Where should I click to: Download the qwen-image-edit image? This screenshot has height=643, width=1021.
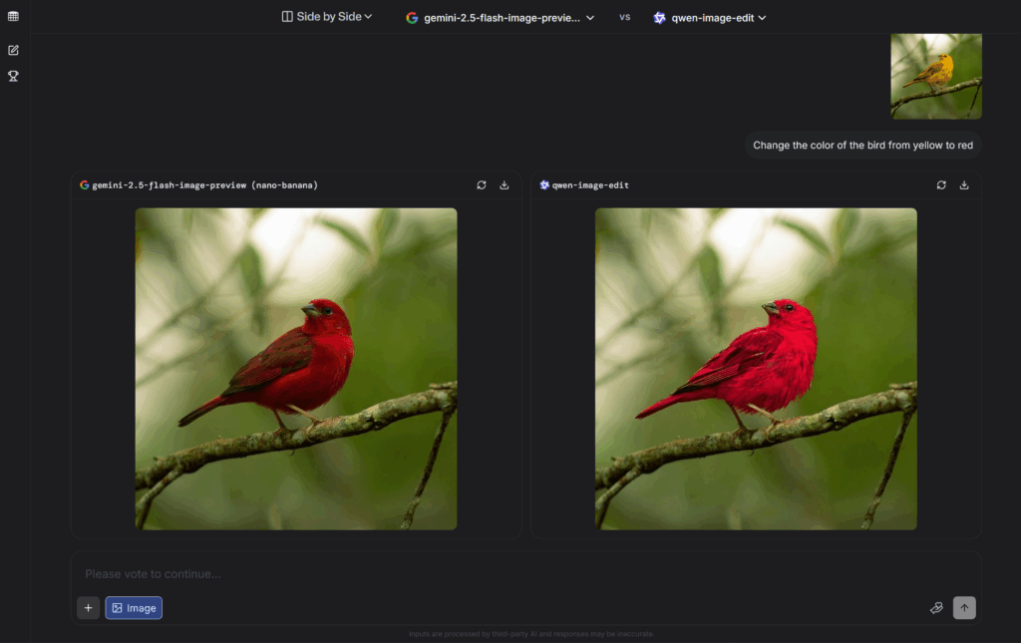[964, 185]
